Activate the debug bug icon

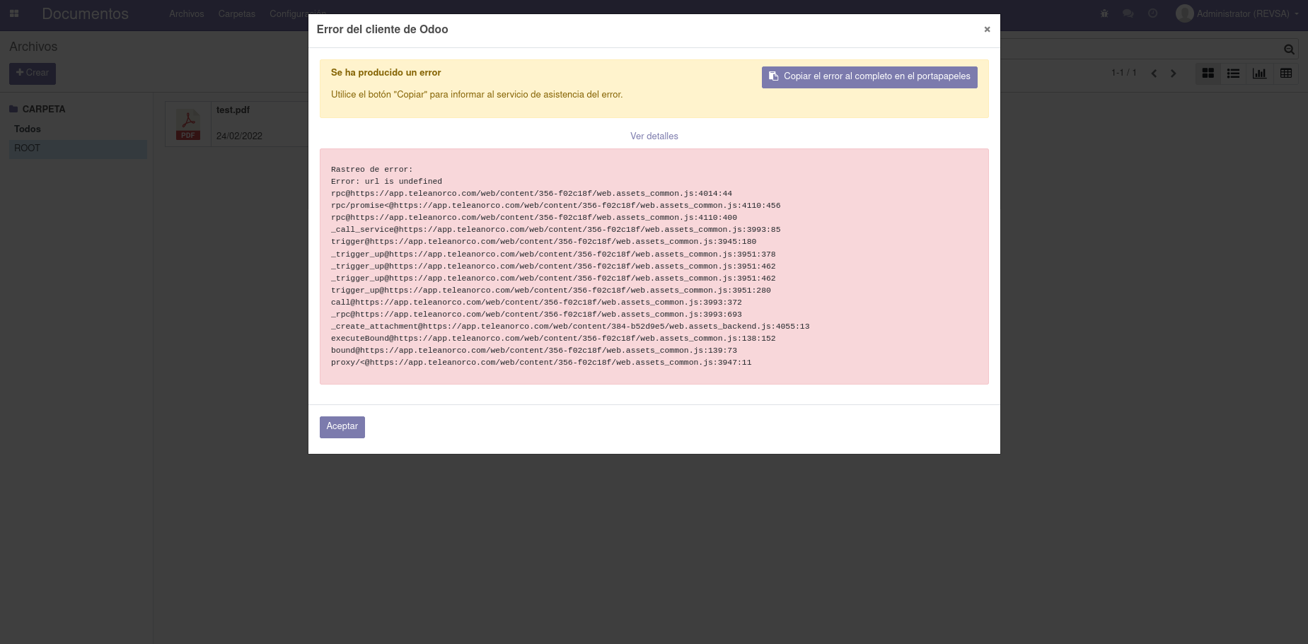coord(1104,13)
